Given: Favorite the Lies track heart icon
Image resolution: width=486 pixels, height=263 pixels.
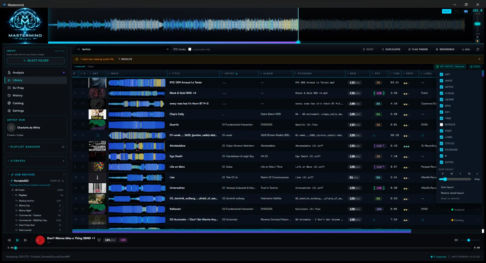Looking at the screenshot, I should click(83, 177).
